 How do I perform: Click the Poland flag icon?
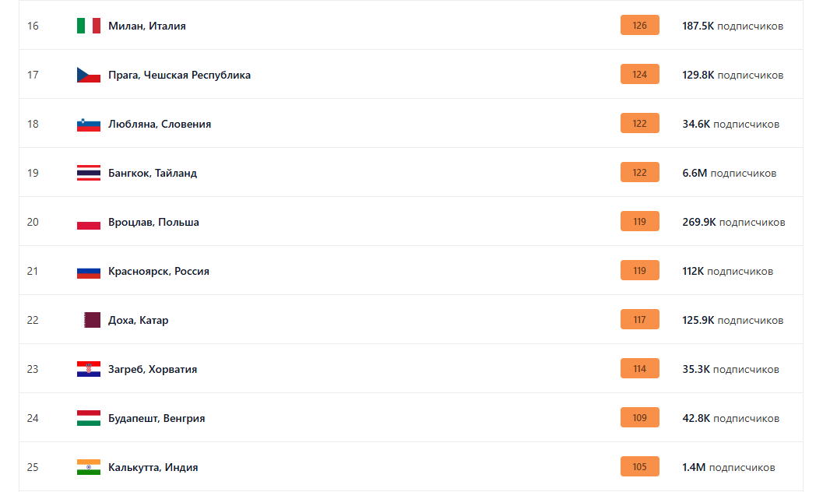coord(89,222)
